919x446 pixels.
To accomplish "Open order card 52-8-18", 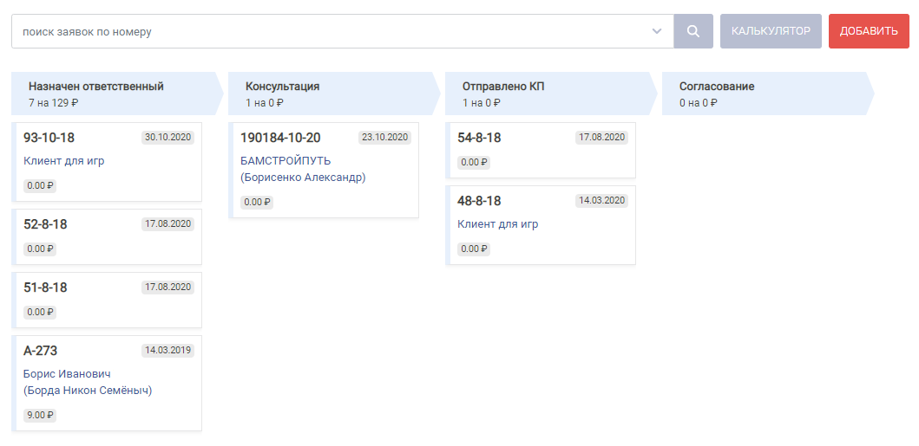I will coord(107,236).
